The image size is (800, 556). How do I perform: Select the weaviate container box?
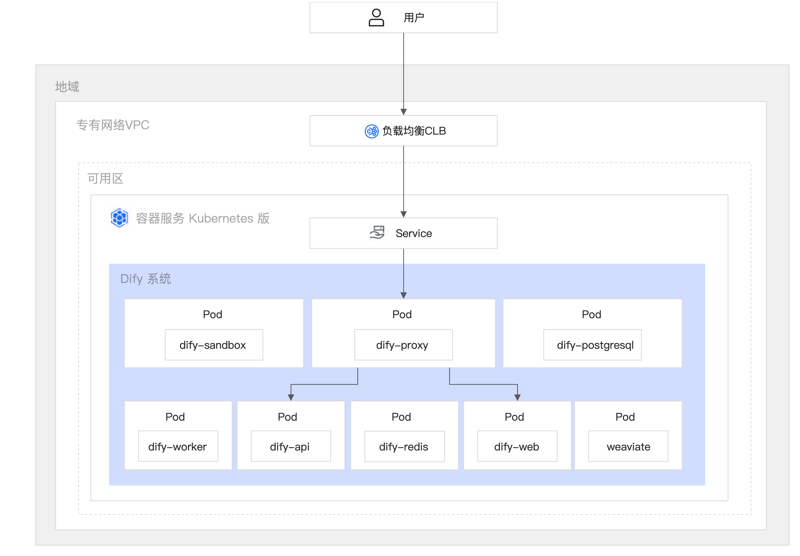point(628,446)
